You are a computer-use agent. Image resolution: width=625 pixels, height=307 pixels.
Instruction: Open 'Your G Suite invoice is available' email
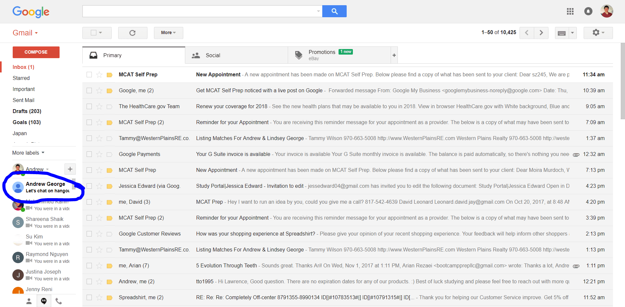(x=348, y=154)
